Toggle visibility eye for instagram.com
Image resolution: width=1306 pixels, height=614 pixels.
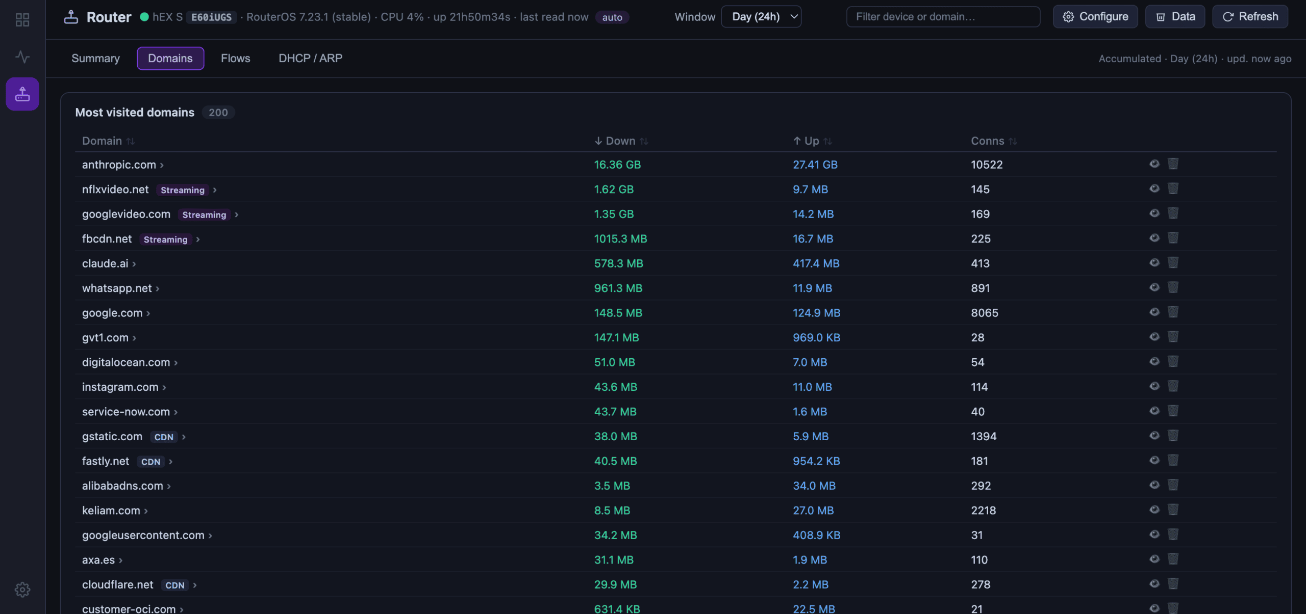1154,386
